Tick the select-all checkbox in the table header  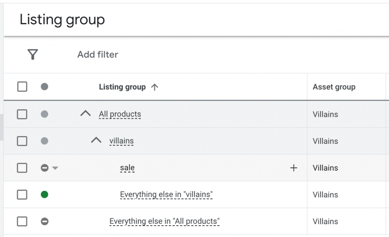tap(22, 87)
